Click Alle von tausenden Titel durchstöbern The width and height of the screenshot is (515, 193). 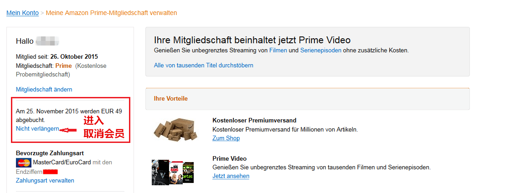point(204,65)
